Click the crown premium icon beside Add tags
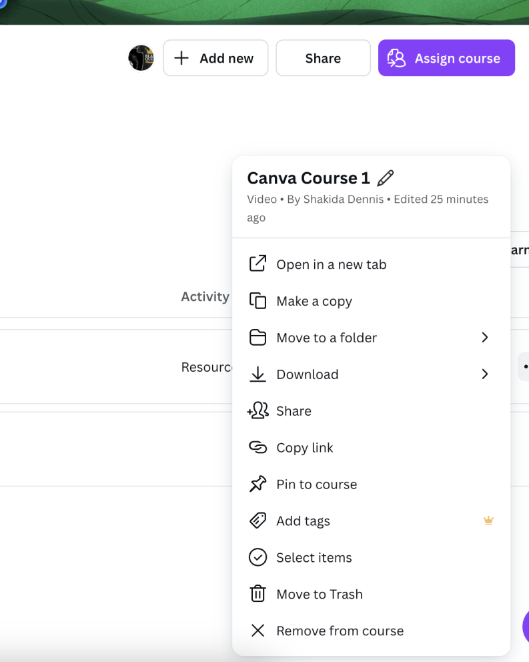Viewport: 529px width, 662px height. tap(488, 521)
